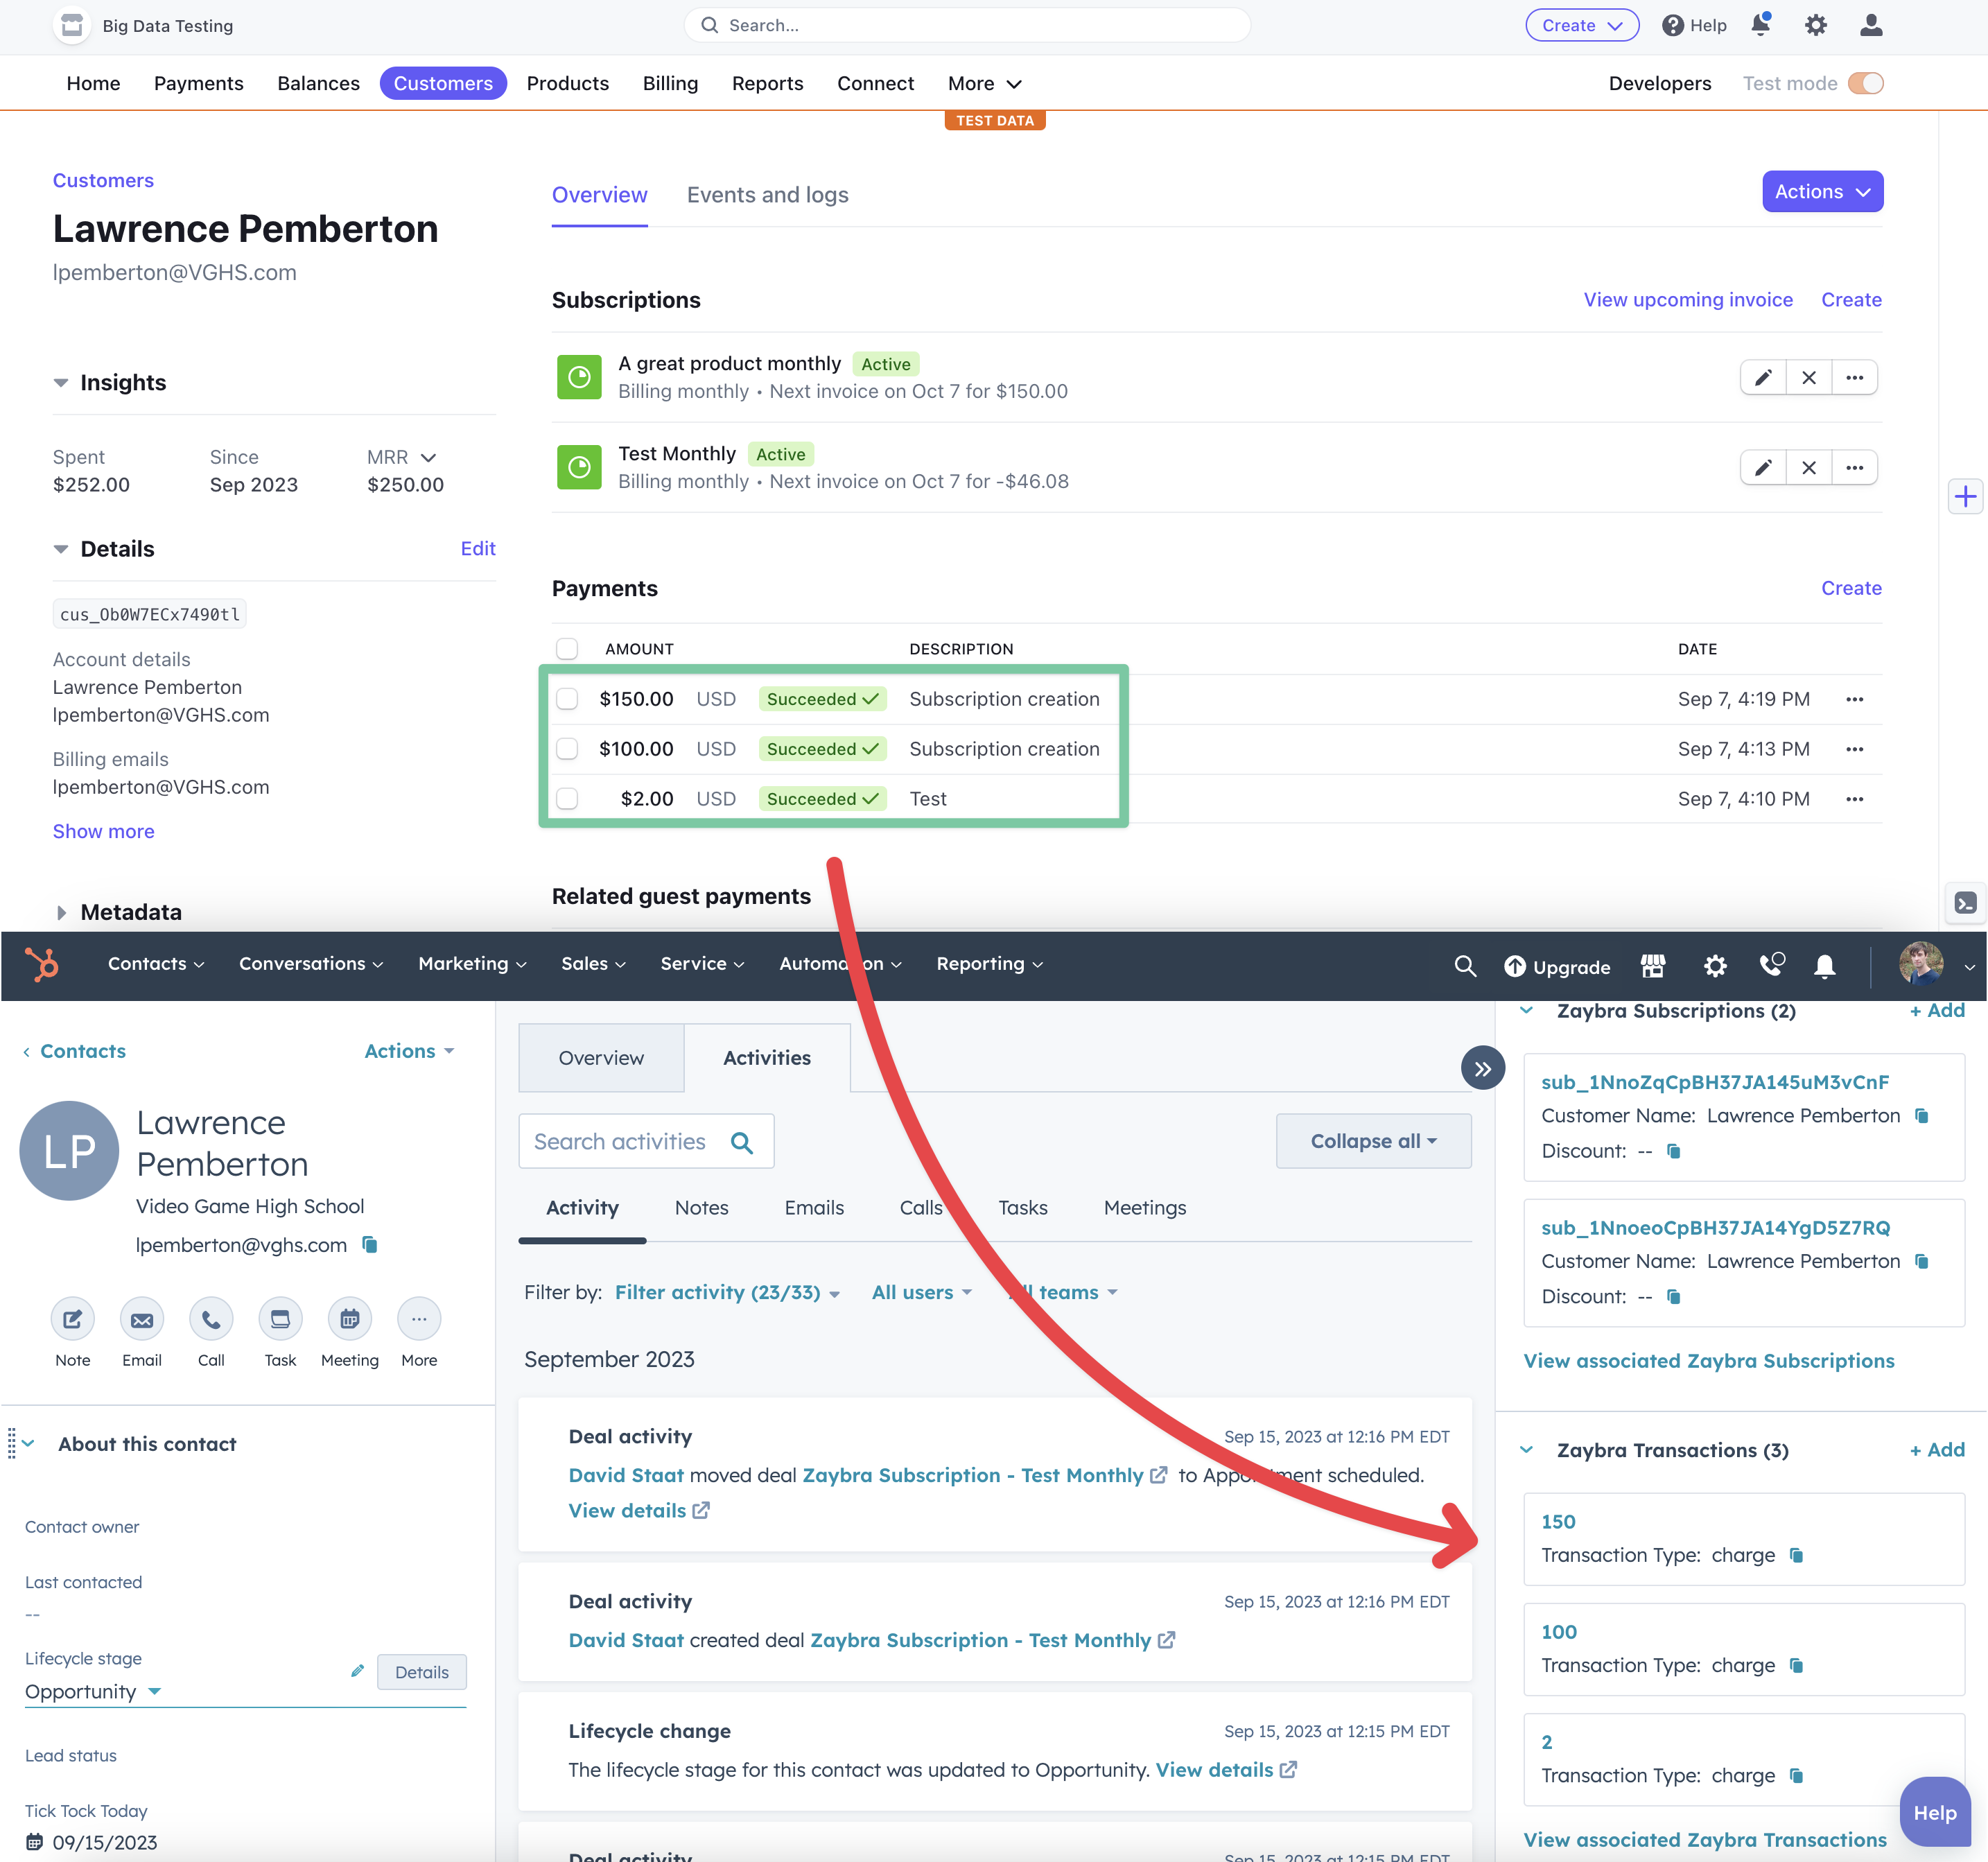Open customer Actions dropdown in Stripe

(x=1822, y=191)
